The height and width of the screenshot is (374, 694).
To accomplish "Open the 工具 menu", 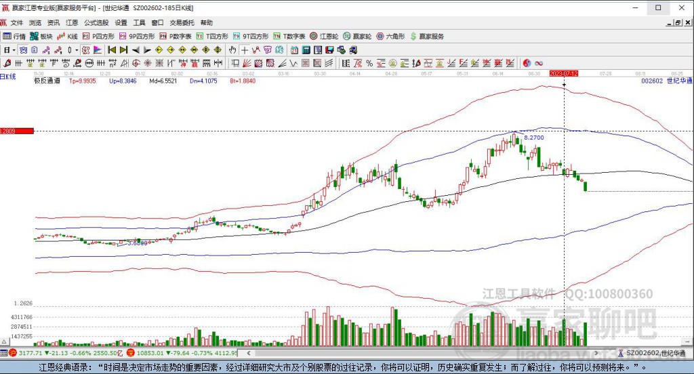I will pyautogui.click(x=139, y=22).
